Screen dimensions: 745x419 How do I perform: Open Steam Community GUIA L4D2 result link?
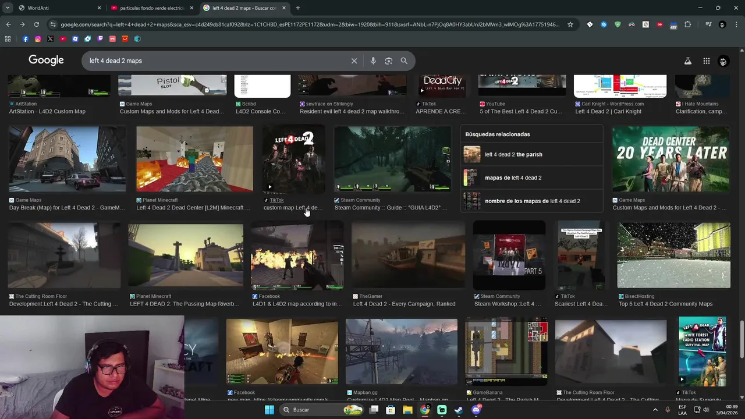pos(391,208)
